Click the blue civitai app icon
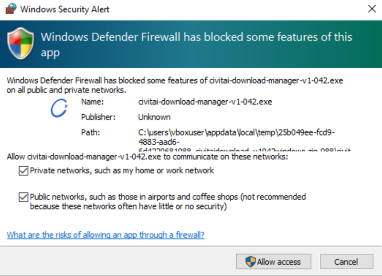Image resolution: width=382 pixels, height=276 pixels. (59, 108)
